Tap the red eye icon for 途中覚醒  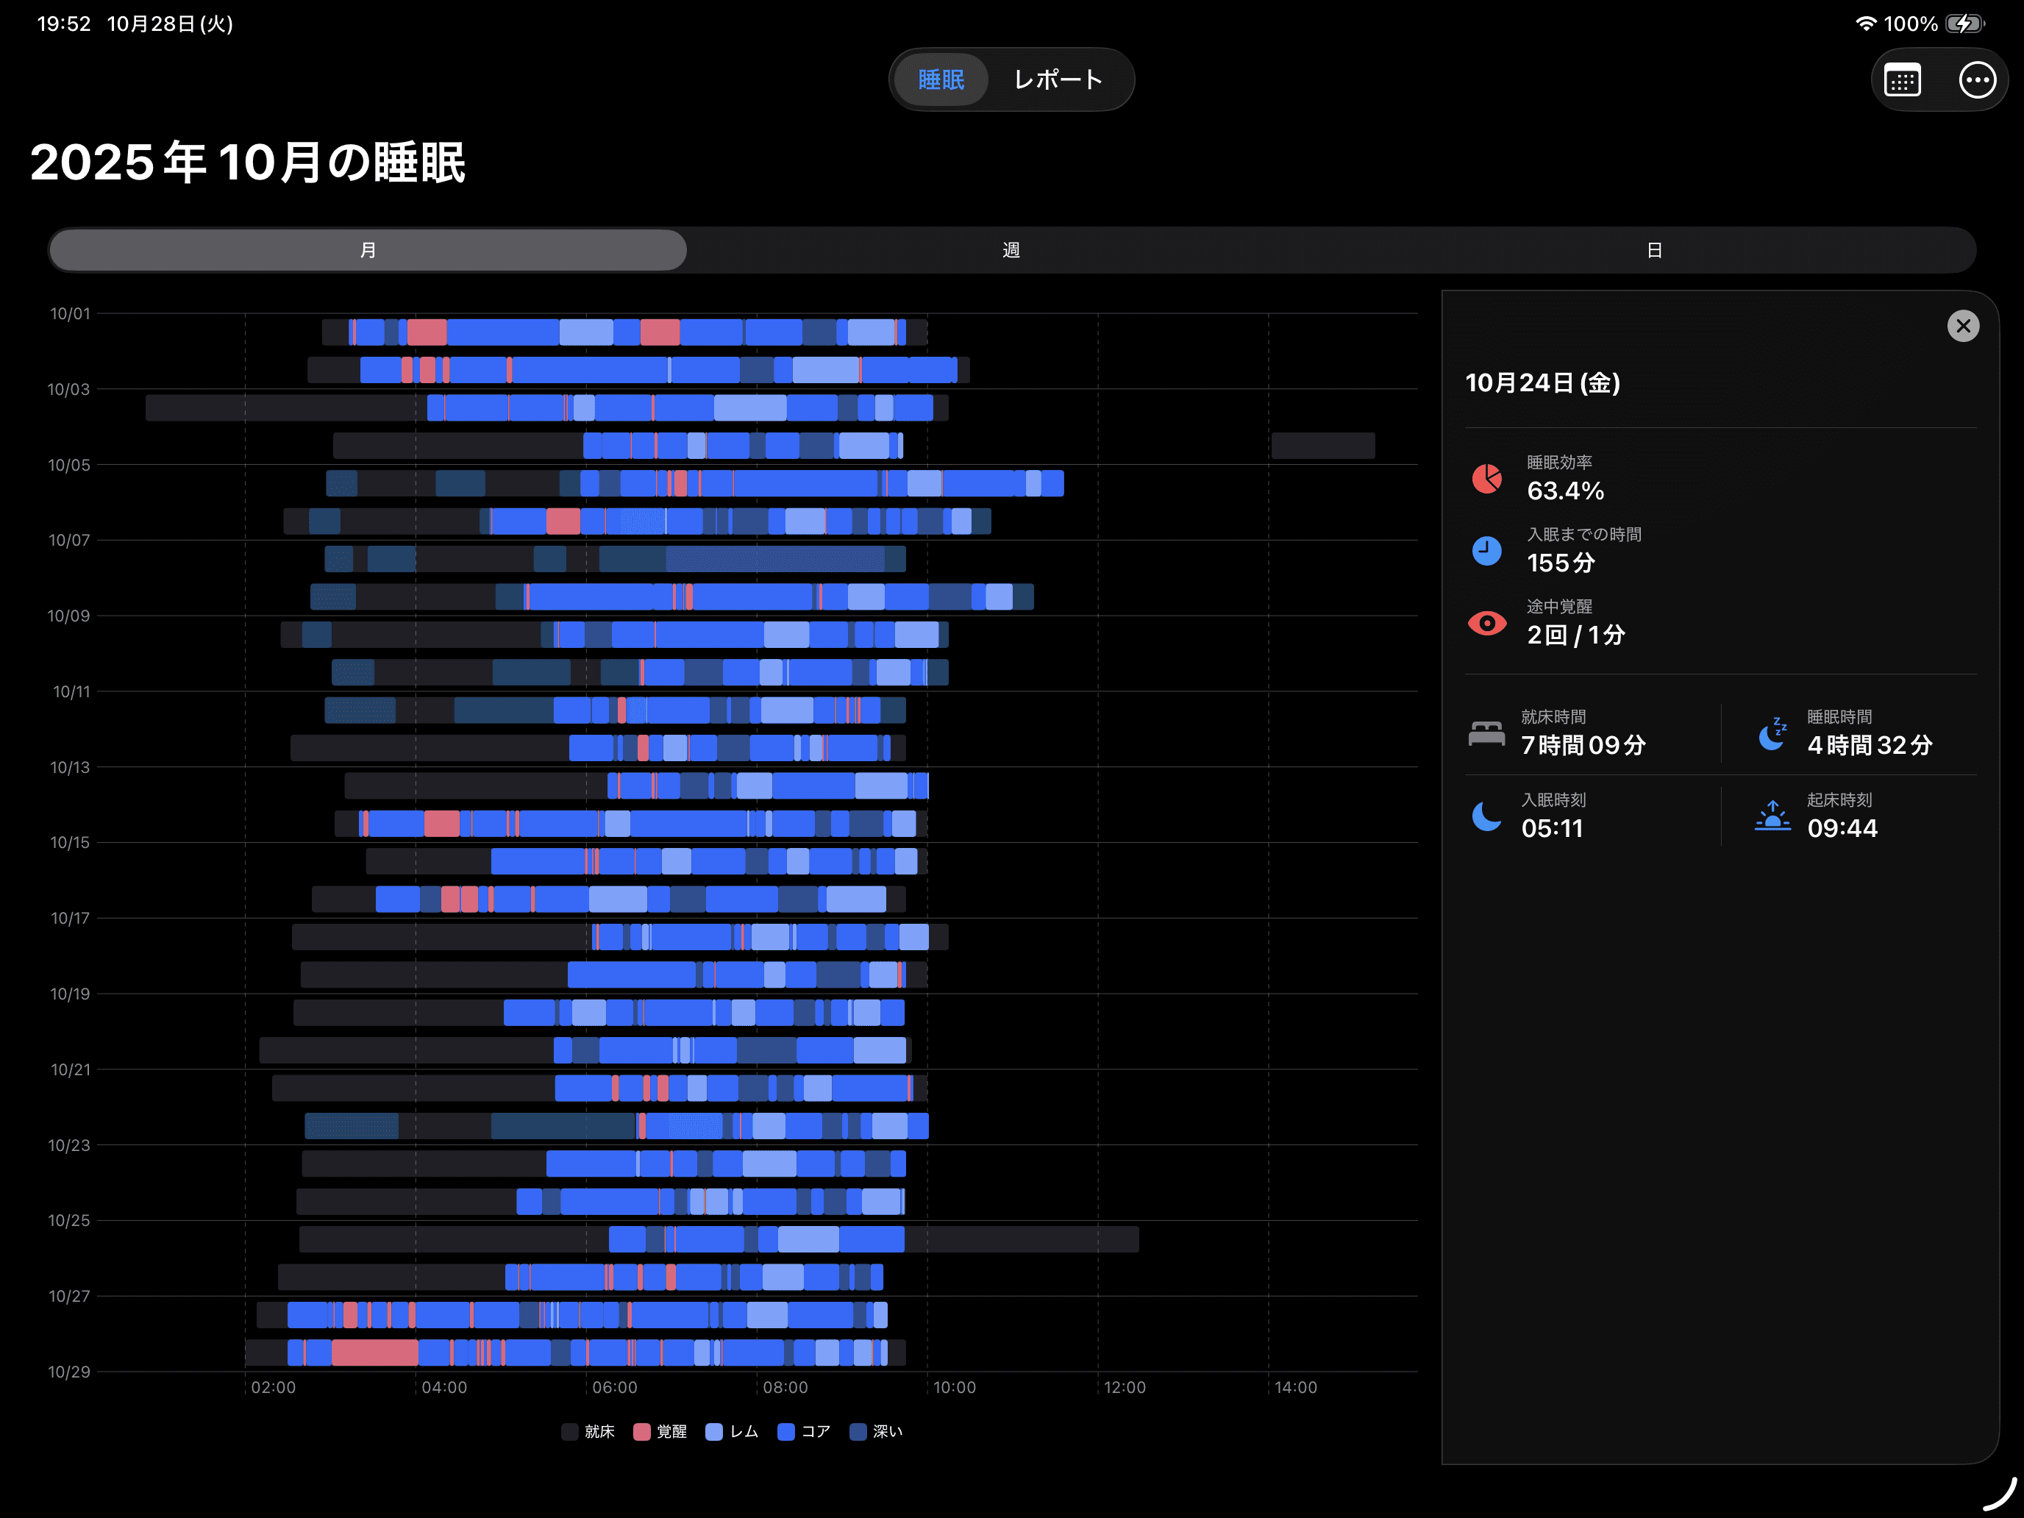coord(1487,623)
